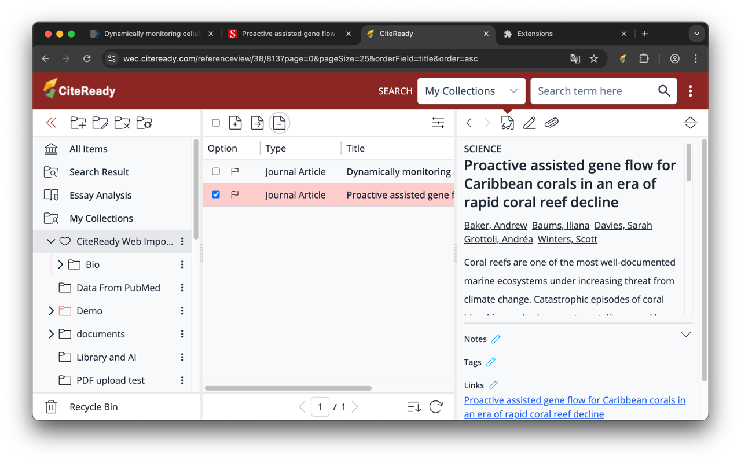Flag the Dynamically monitoring article
Image resolution: width=741 pixels, height=463 pixels.
coord(234,171)
